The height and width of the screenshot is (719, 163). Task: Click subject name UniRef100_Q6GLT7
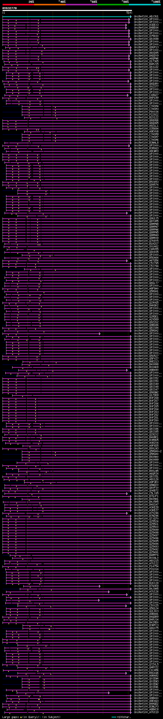coord(146,283)
